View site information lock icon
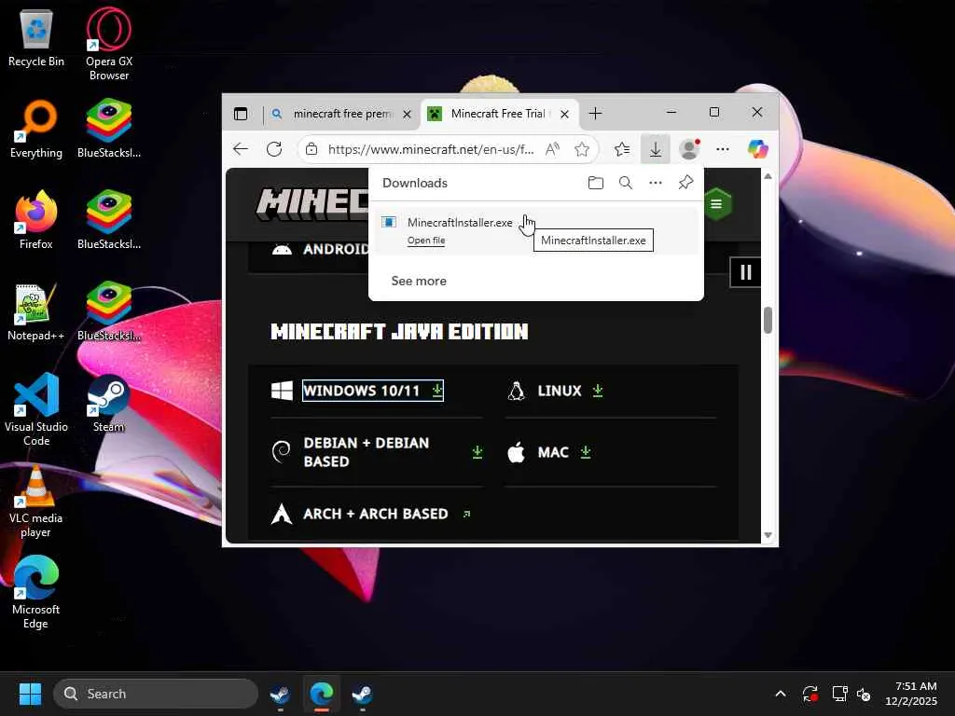The width and height of the screenshot is (955, 716). pyautogui.click(x=311, y=149)
